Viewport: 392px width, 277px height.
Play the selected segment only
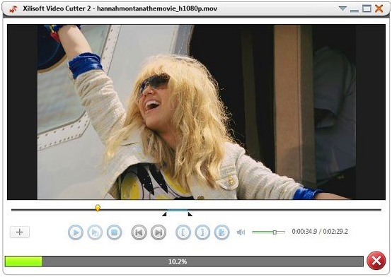95,232
